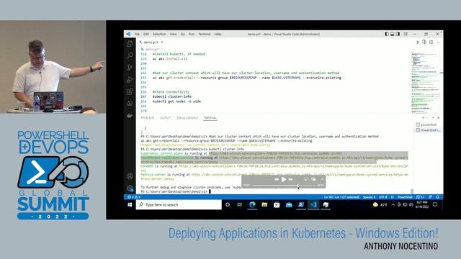461x259 pixels.
Task: Click the line 'kubectl get nodes -o wide'
Action: (176, 101)
